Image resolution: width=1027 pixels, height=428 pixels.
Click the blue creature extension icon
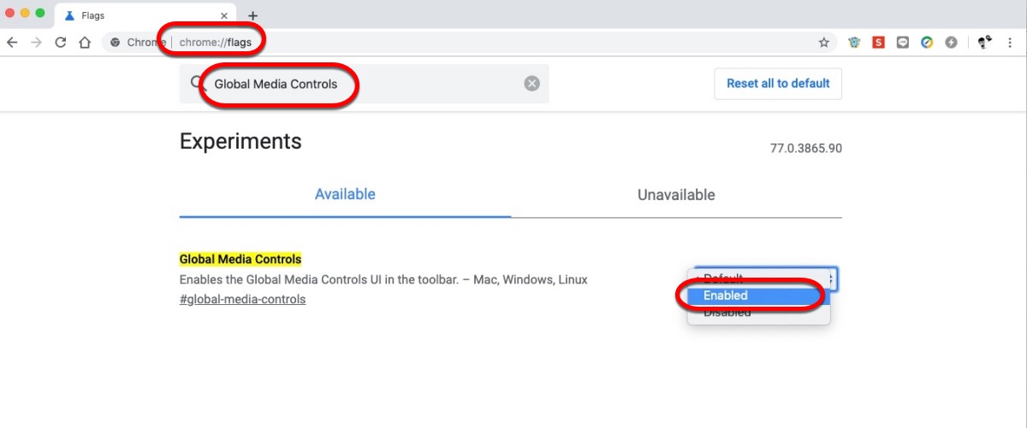(854, 42)
